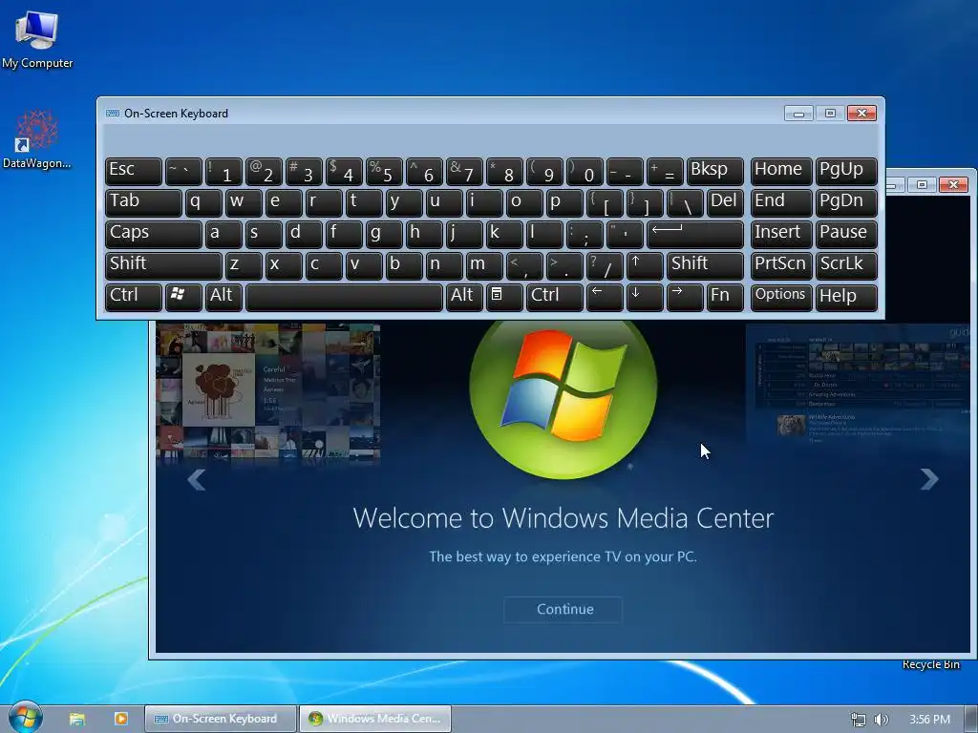The width and height of the screenshot is (978, 733).
Task: Toggle the left Ctrl key
Action: pyautogui.click(x=134, y=297)
